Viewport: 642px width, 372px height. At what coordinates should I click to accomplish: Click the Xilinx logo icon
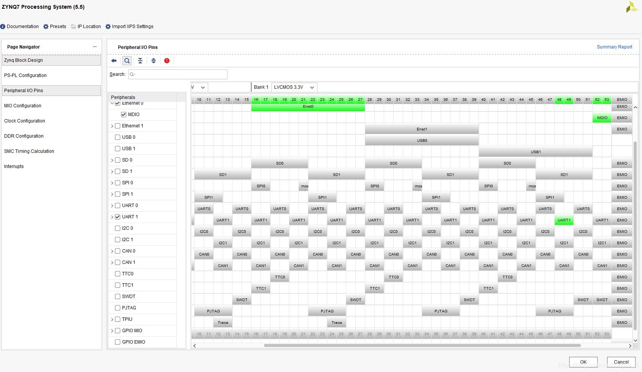(x=632, y=7)
